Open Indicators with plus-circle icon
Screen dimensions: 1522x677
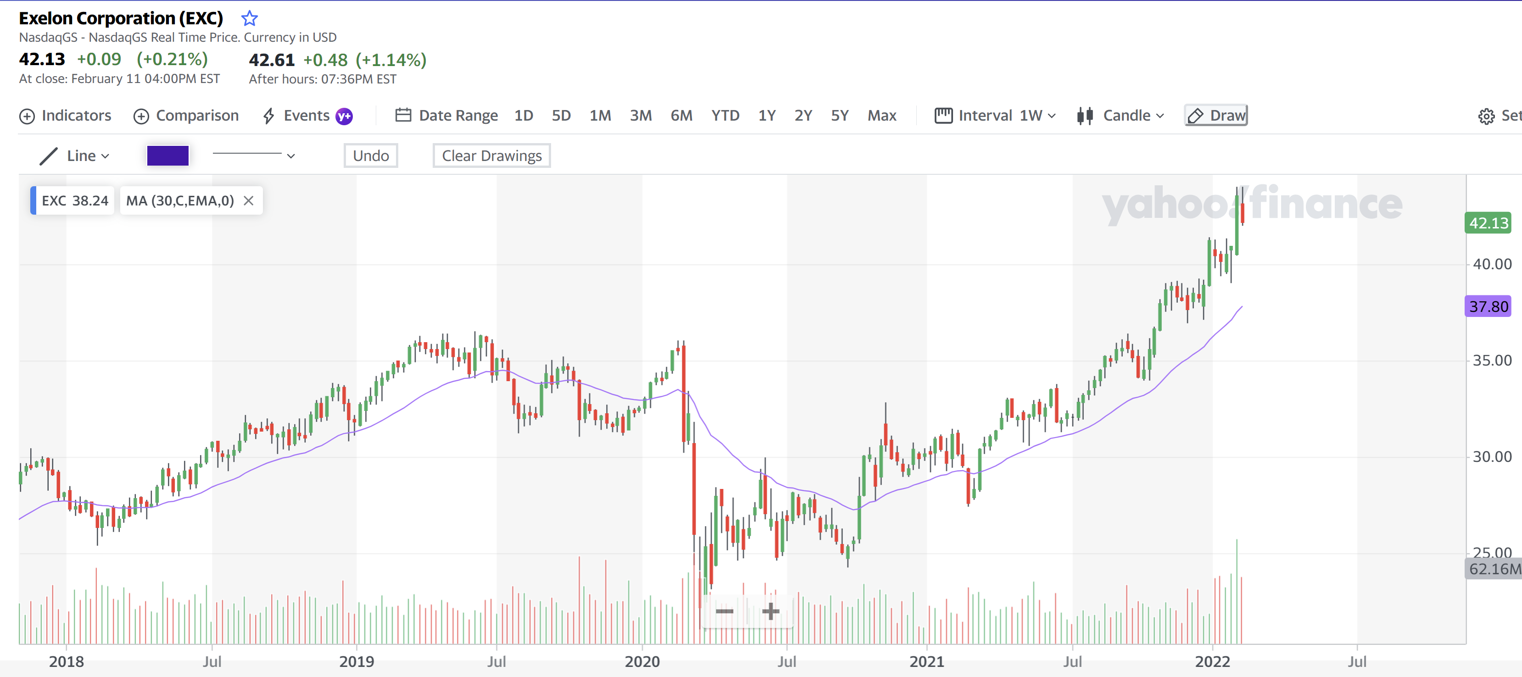point(27,117)
